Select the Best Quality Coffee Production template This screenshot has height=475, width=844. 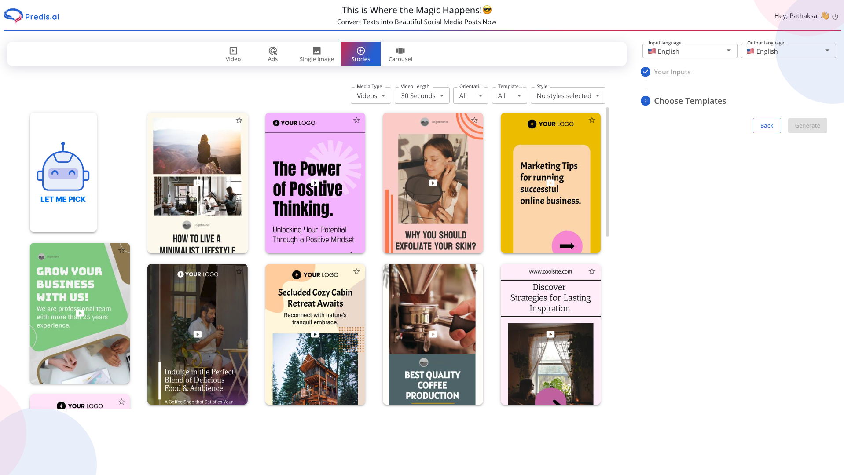433,334
